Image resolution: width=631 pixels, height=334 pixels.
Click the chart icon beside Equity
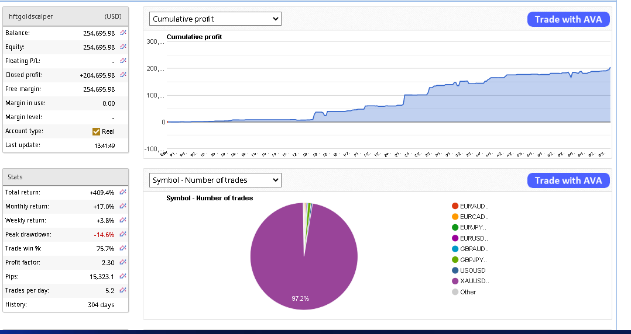tap(123, 47)
